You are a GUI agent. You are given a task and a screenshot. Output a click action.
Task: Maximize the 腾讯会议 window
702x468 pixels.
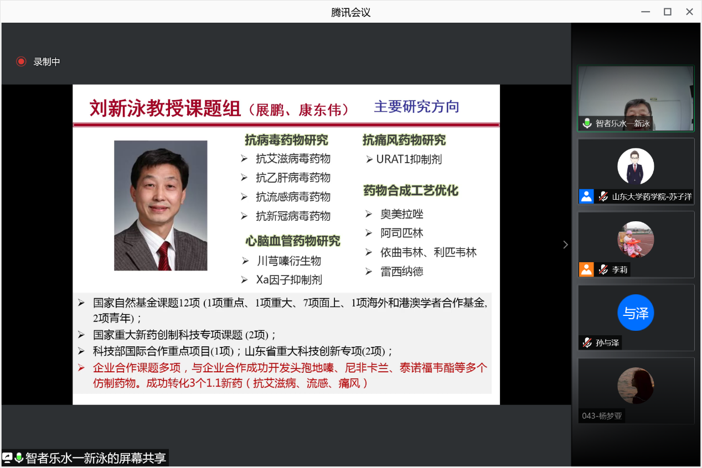(668, 12)
